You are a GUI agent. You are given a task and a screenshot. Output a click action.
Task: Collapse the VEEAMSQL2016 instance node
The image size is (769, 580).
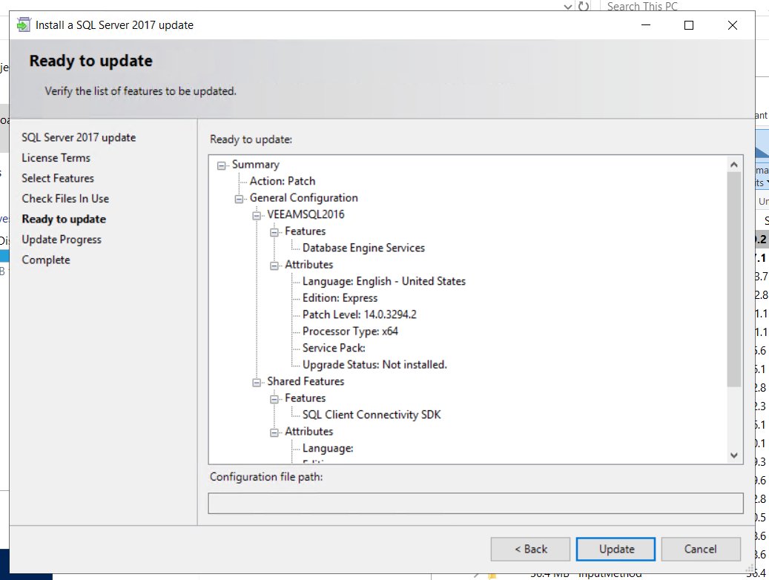[x=257, y=216]
